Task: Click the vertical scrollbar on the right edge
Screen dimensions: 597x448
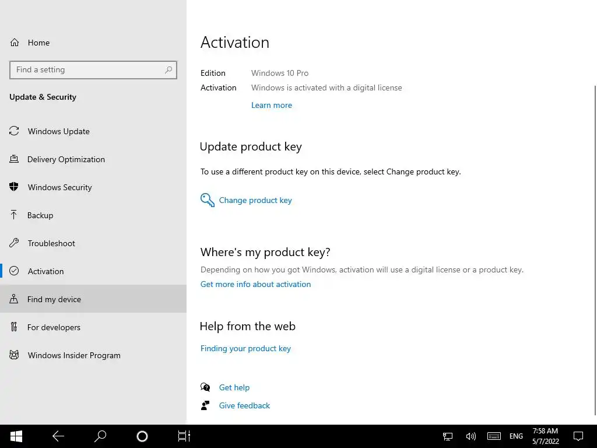Action: [595, 250]
